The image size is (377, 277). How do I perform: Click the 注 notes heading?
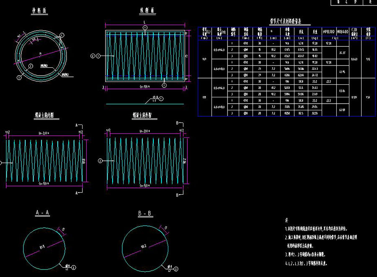pyautogui.click(x=287, y=220)
